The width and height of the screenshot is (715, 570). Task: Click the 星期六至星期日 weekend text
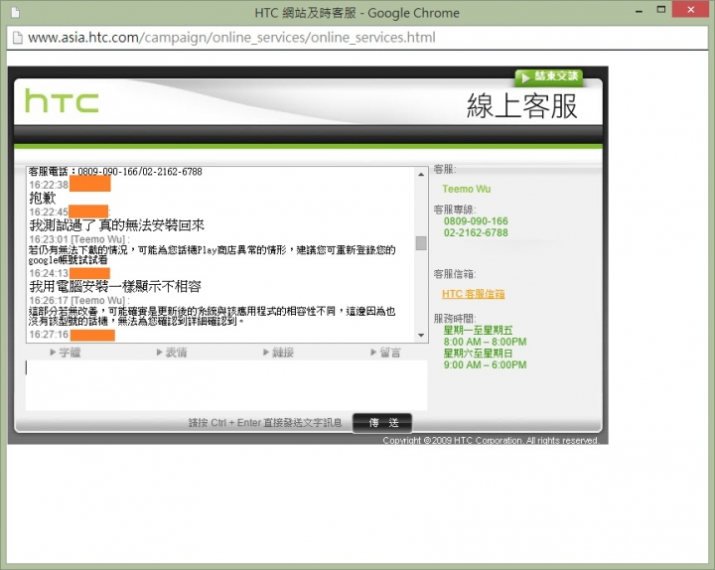478,354
